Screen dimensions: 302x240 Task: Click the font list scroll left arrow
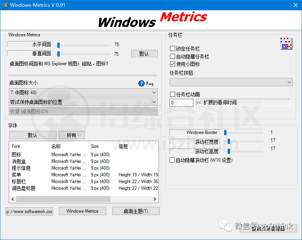point(13,199)
